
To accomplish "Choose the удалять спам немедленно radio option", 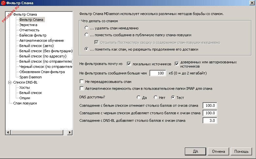I will 87,28.
